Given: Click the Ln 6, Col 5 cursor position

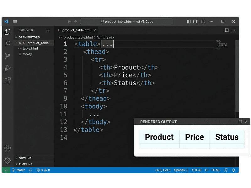Looking at the screenshot, I should pos(163,170).
